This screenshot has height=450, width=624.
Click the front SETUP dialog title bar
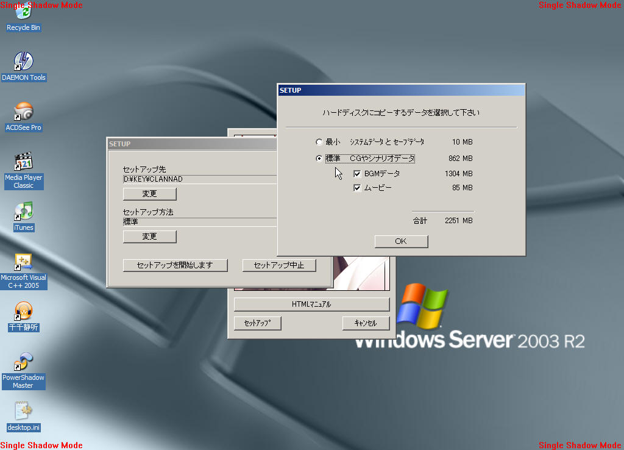401,90
